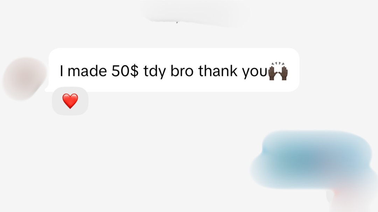The width and height of the screenshot is (378, 212).
Task: Click the raised hands emoji
Action: pos(278,71)
